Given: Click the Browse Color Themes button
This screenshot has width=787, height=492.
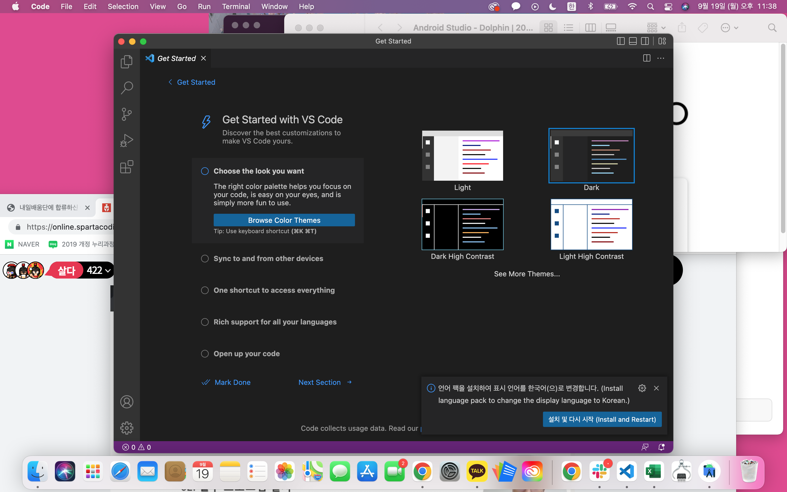Looking at the screenshot, I should click(284, 220).
